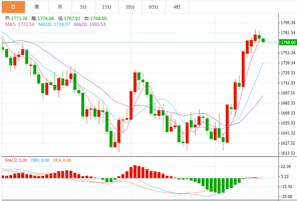The width and height of the screenshot is (297, 201).
Task: Click the last green candlestick at chart's right end
Action: 263,40
